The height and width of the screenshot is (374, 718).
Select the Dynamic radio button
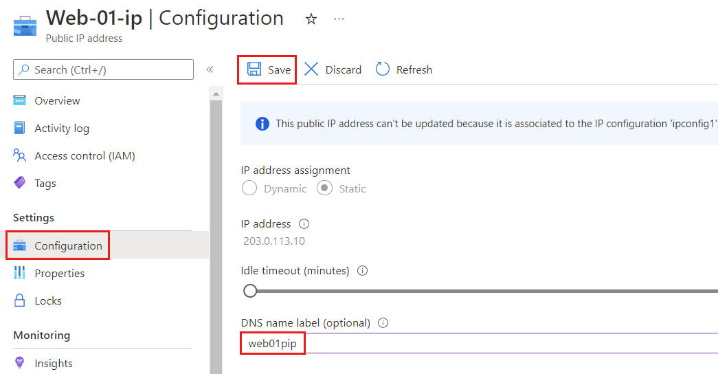(249, 188)
